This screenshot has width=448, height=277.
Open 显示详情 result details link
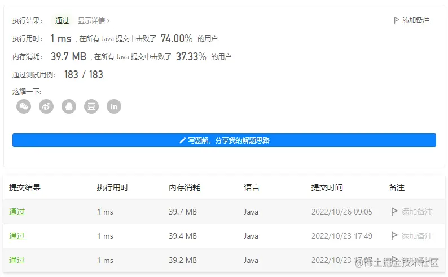coord(94,21)
